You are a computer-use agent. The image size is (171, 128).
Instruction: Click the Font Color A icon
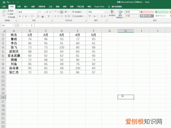point(43,16)
